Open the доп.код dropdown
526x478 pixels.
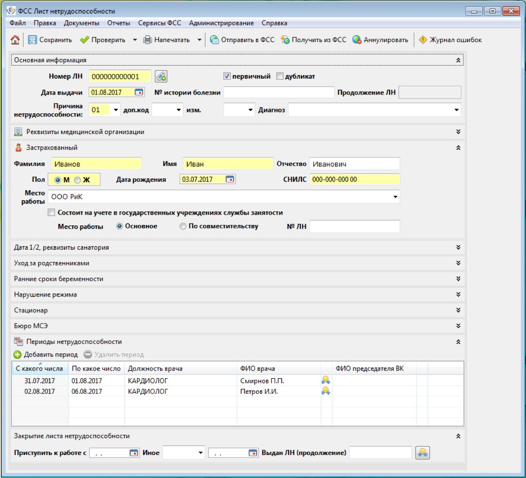click(178, 110)
